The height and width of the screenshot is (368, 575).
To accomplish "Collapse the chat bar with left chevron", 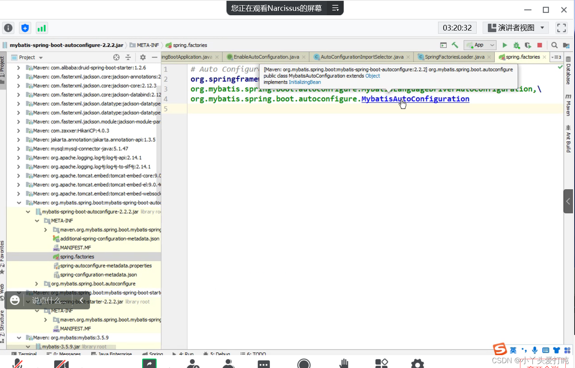I will point(82,300).
